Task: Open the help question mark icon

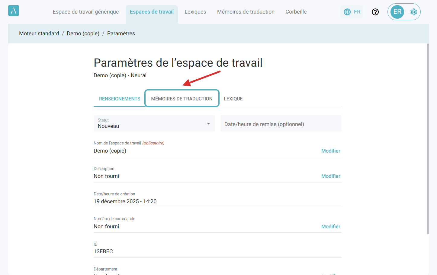Action: tap(375, 12)
